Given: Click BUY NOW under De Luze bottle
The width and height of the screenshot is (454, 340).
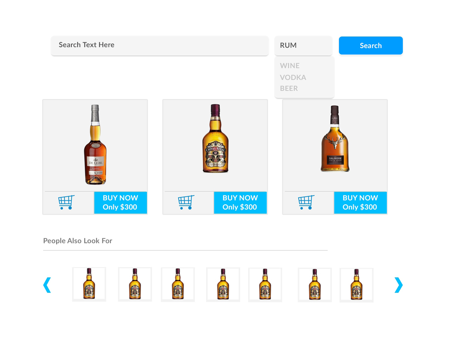Looking at the screenshot, I should [120, 202].
